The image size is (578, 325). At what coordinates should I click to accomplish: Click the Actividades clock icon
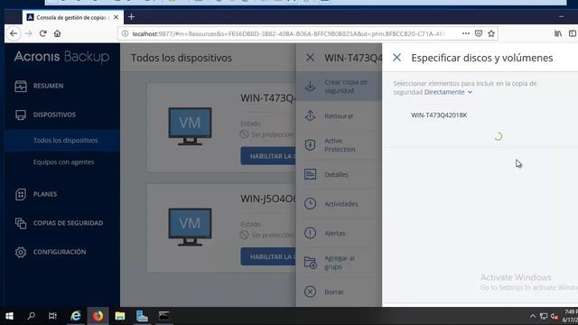(310, 204)
